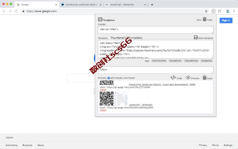The width and height of the screenshot is (238, 149).
Task: Switch to Introducing JavaScript objects tab
Action: (81, 4)
